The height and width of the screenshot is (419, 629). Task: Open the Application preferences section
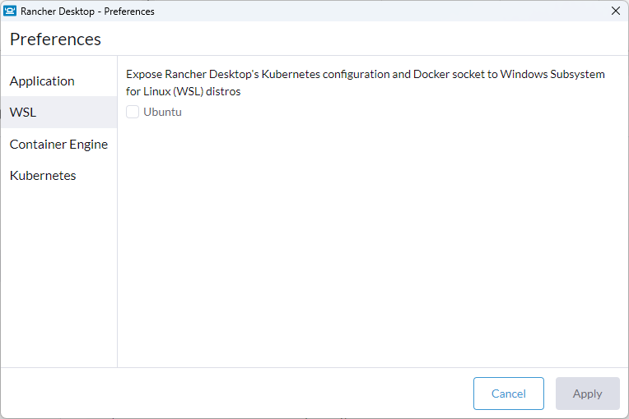point(58,81)
